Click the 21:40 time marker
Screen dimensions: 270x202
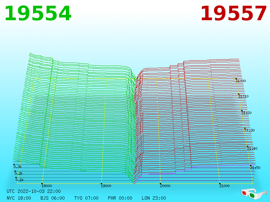(x=252, y=148)
